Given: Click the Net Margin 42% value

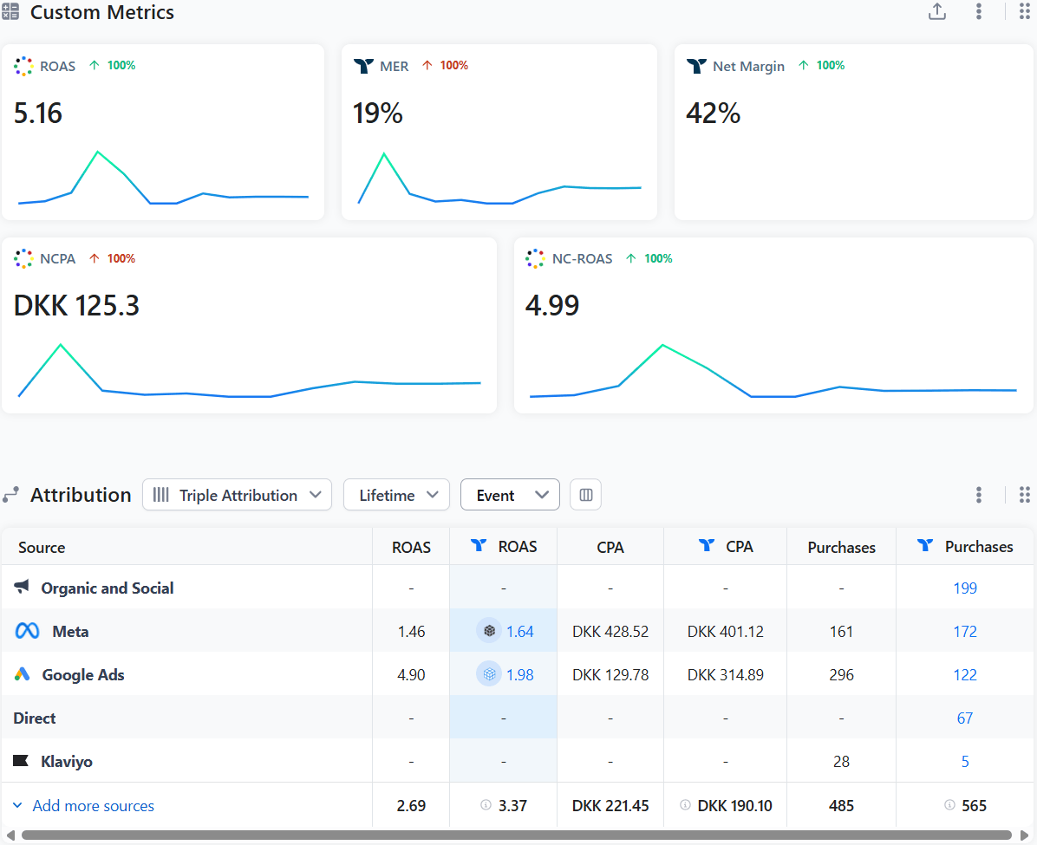Looking at the screenshot, I should pyautogui.click(x=713, y=113).
